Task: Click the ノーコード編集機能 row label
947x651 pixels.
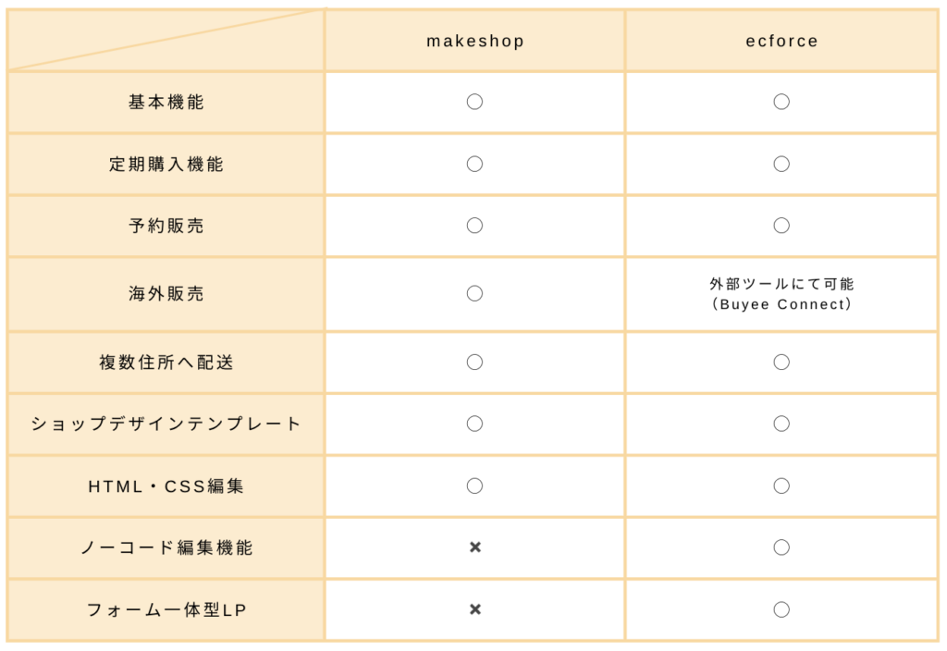Action: coord(166,547)
